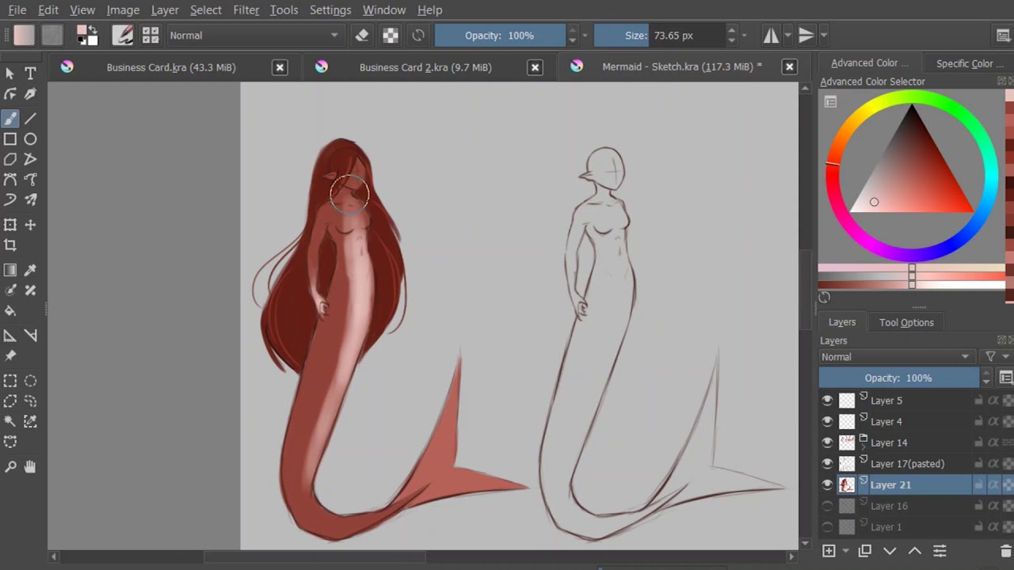1014x570 pixels.
Task: Select the Calligraphy tool
Action: tap(30, 94)
